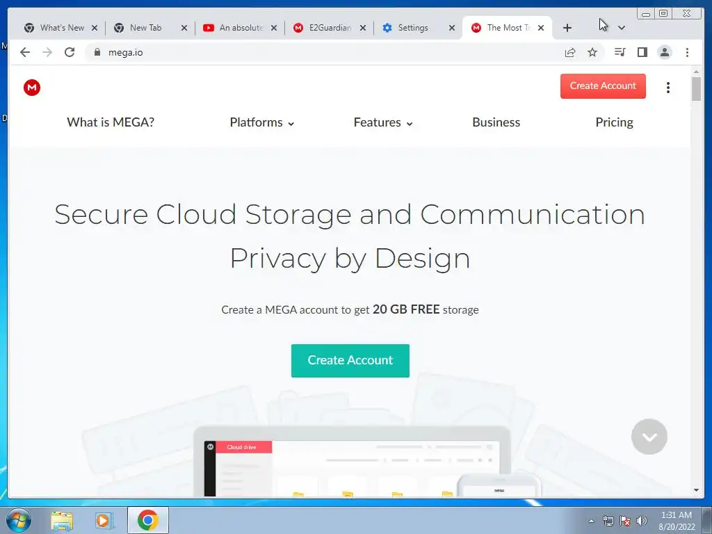
Task: Open the MEGA page three-dot menu
Action: (668, 87)
